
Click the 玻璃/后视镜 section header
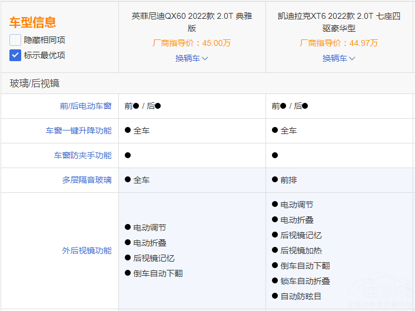pos(35,83)
